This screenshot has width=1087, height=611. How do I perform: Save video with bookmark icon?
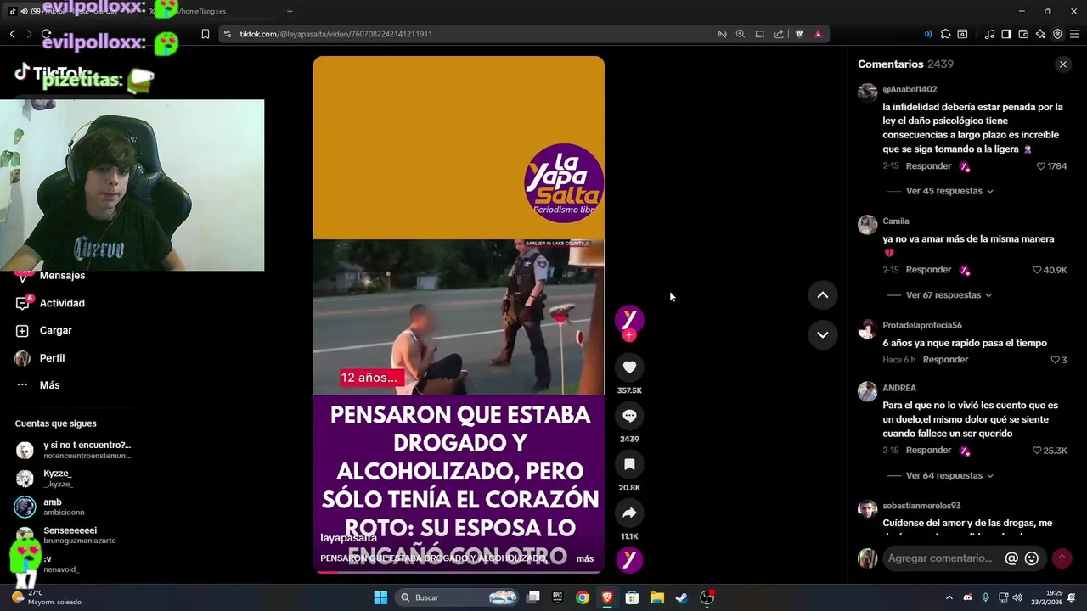[629, 464]
